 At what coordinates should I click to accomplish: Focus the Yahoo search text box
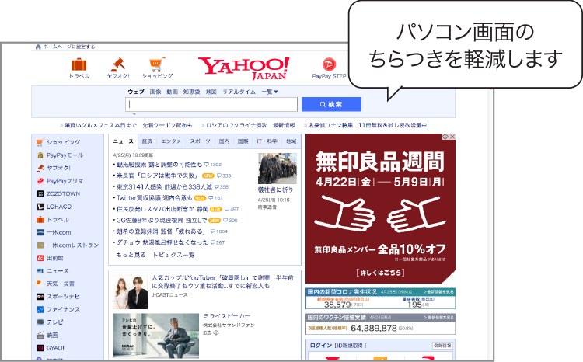(x=211, y=104)
